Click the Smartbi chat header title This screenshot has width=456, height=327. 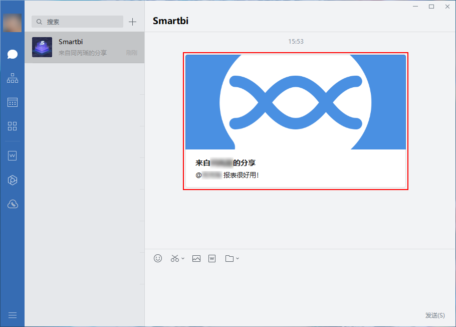[171, 21]
